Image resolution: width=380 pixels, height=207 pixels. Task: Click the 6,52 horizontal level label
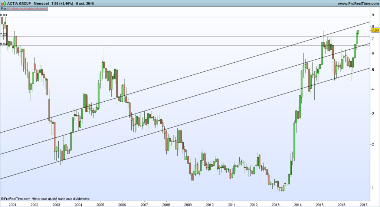[3, 44]
